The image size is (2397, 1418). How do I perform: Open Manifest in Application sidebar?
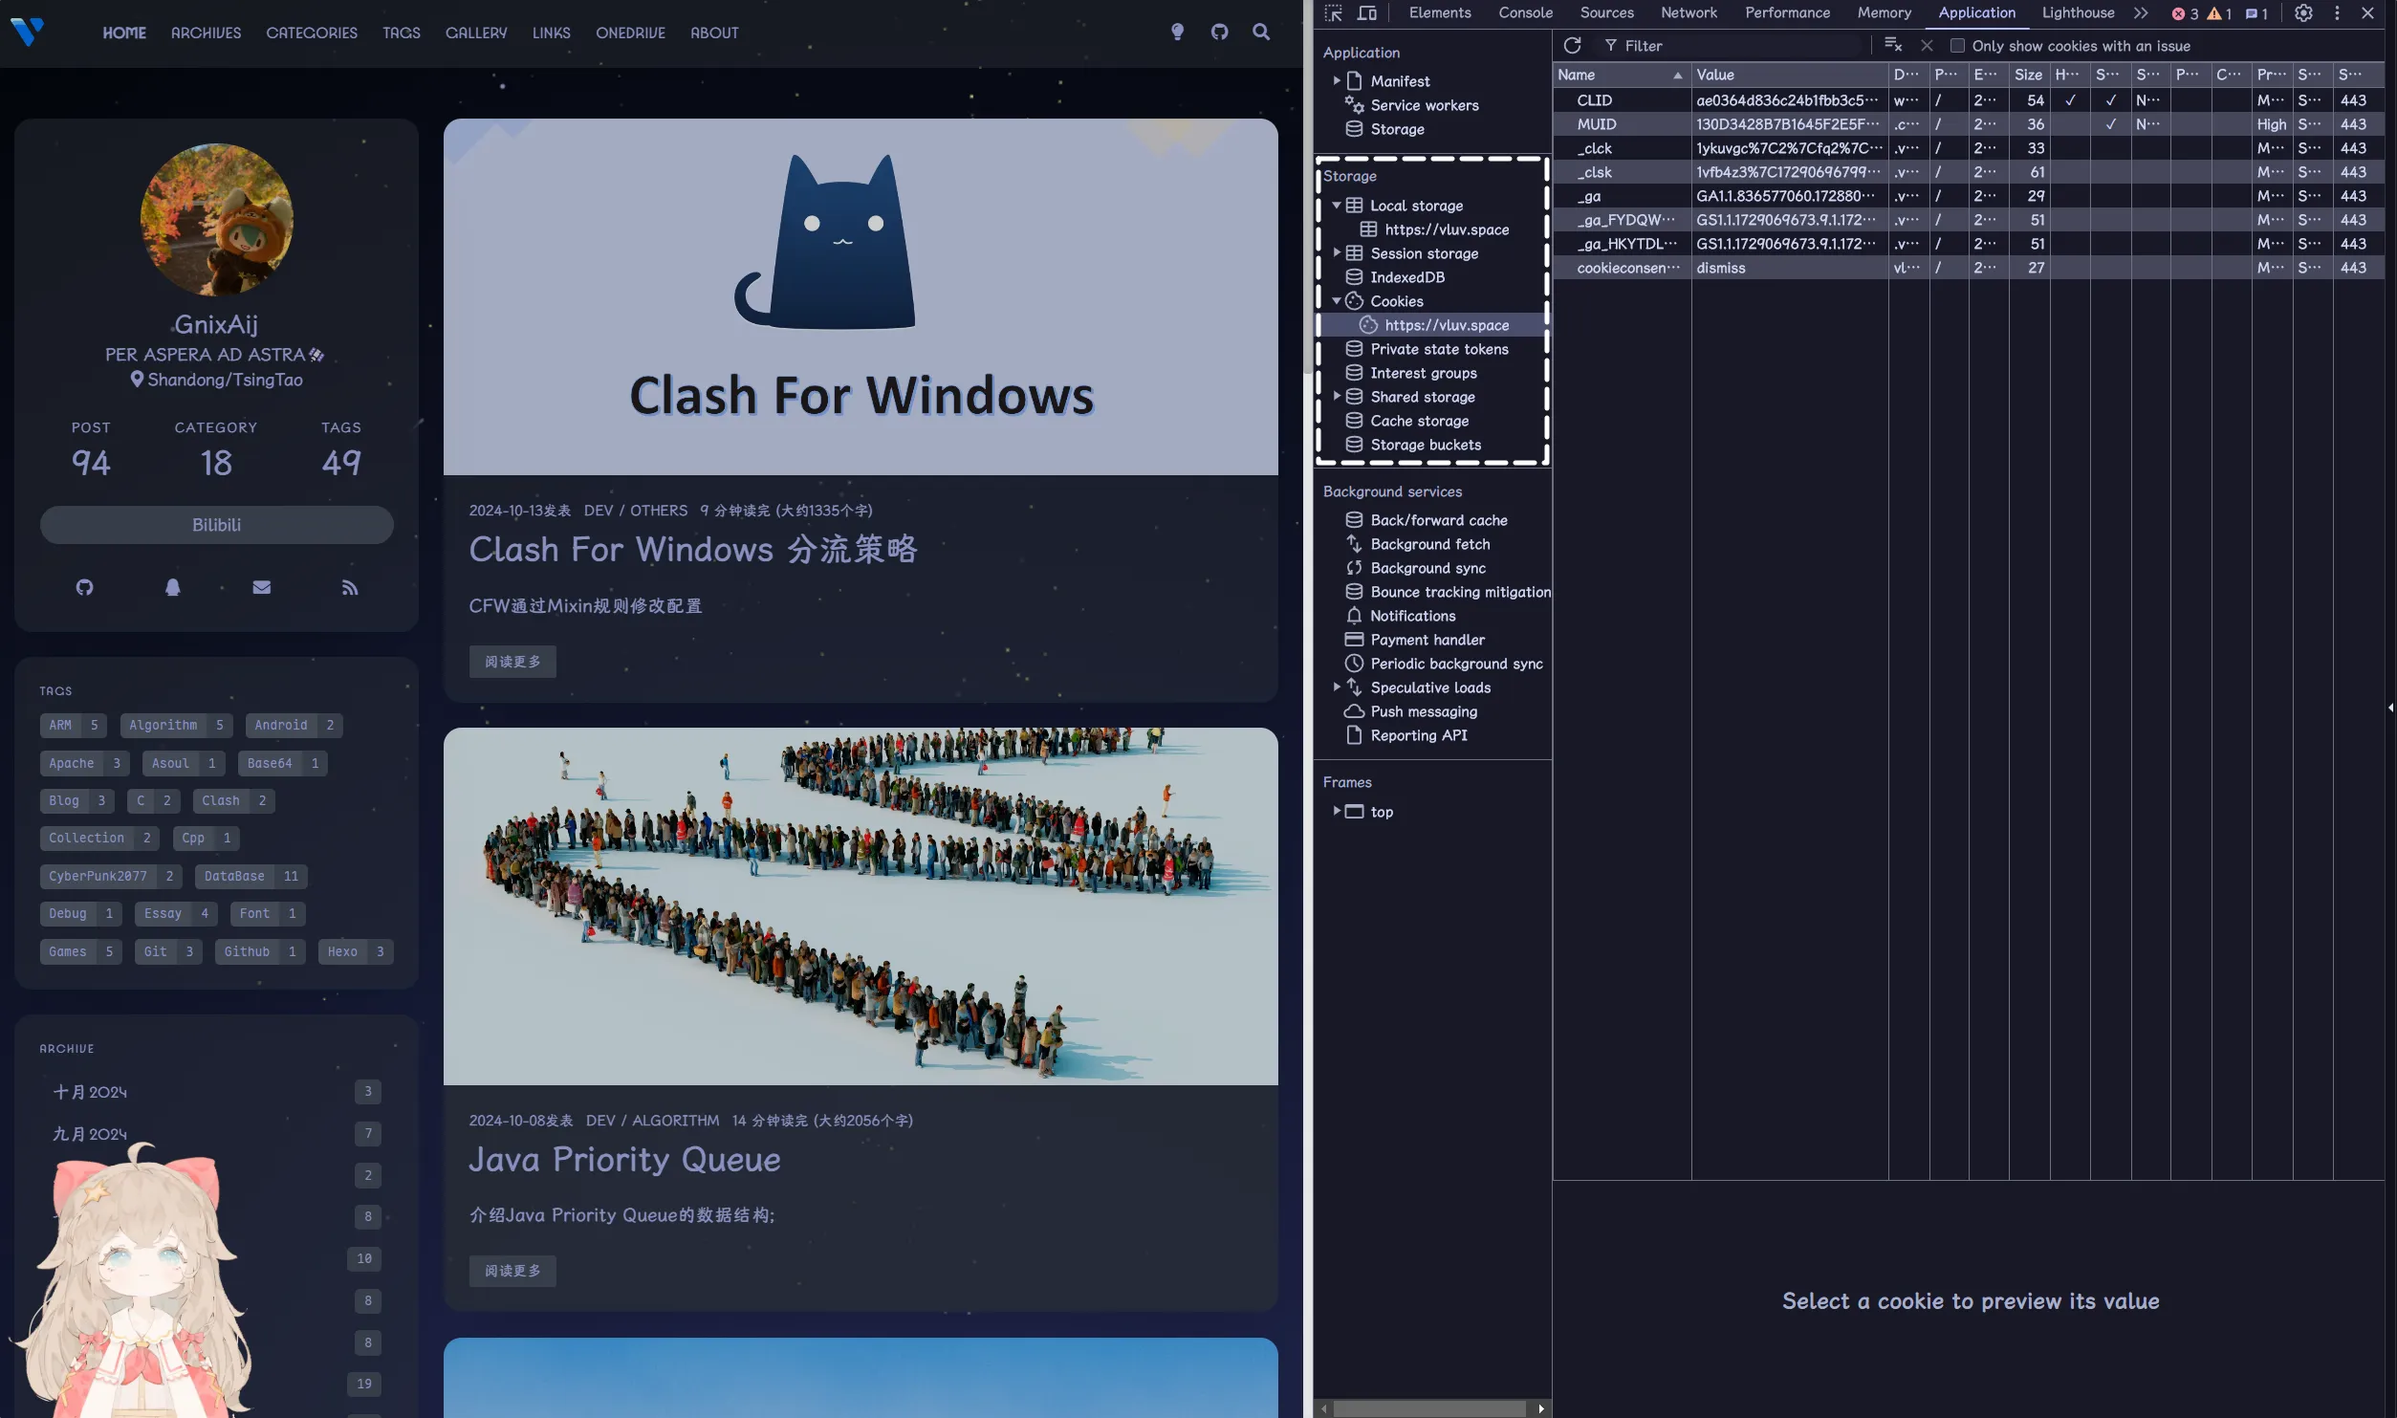(x=1400, y=81)
